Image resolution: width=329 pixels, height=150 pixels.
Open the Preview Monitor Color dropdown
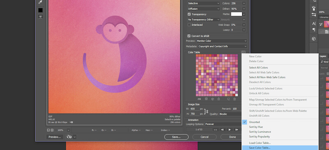coord(222,41)
